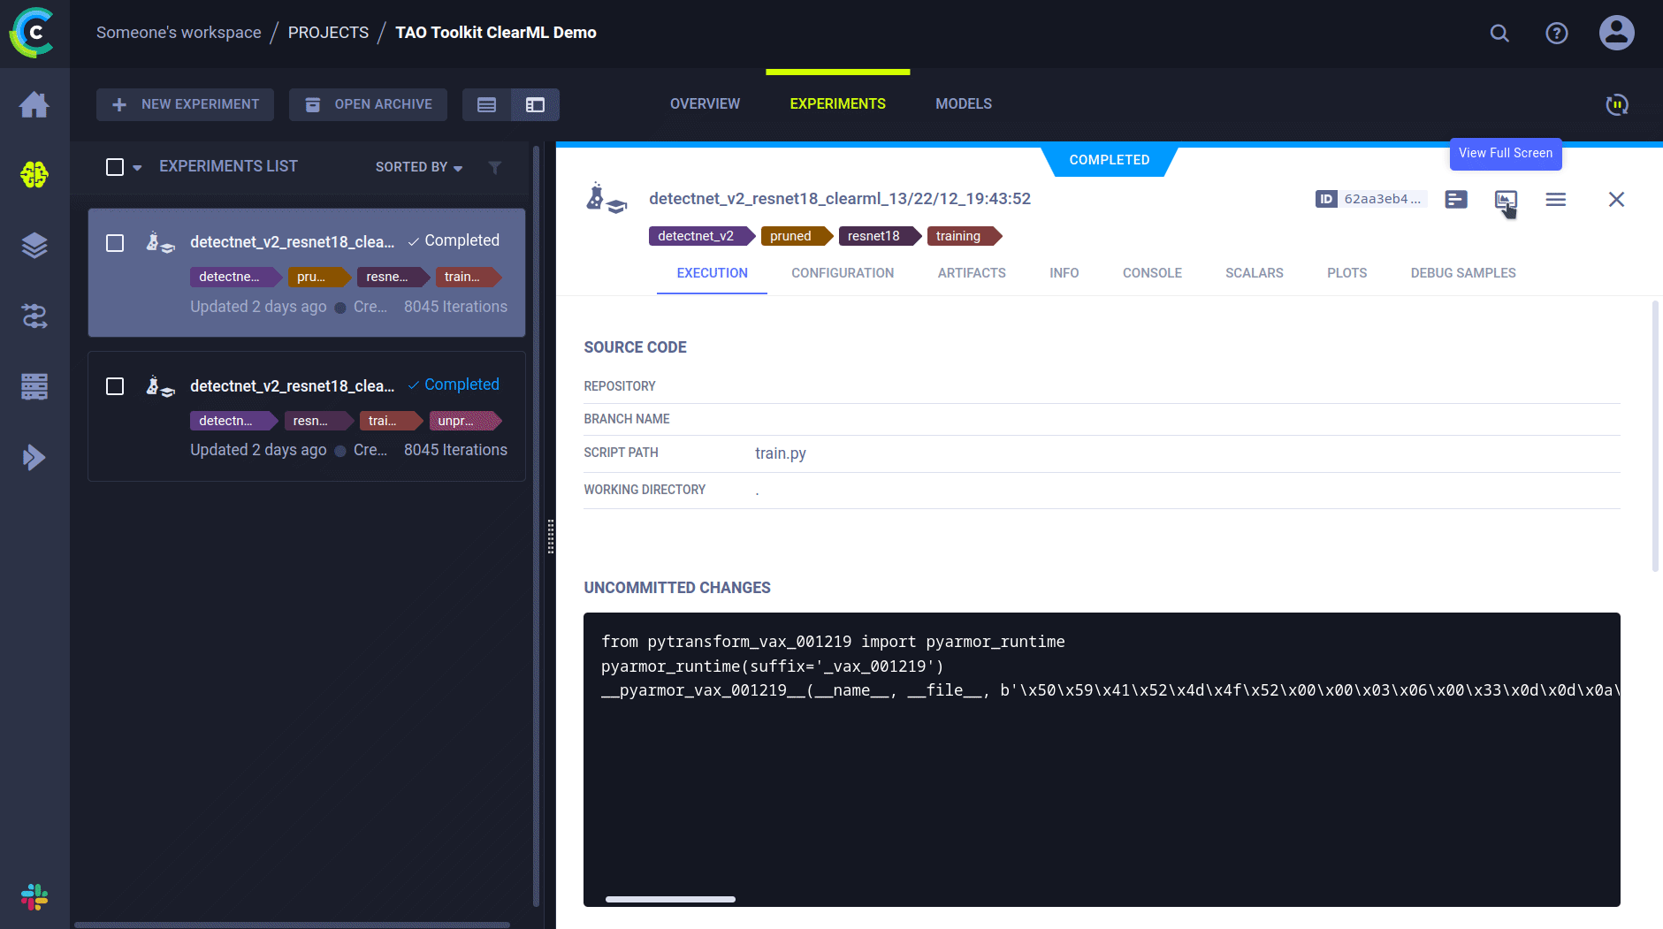Open the Datasets layers icon in sidebar
1663x929 pixels.
pos(34,245)
